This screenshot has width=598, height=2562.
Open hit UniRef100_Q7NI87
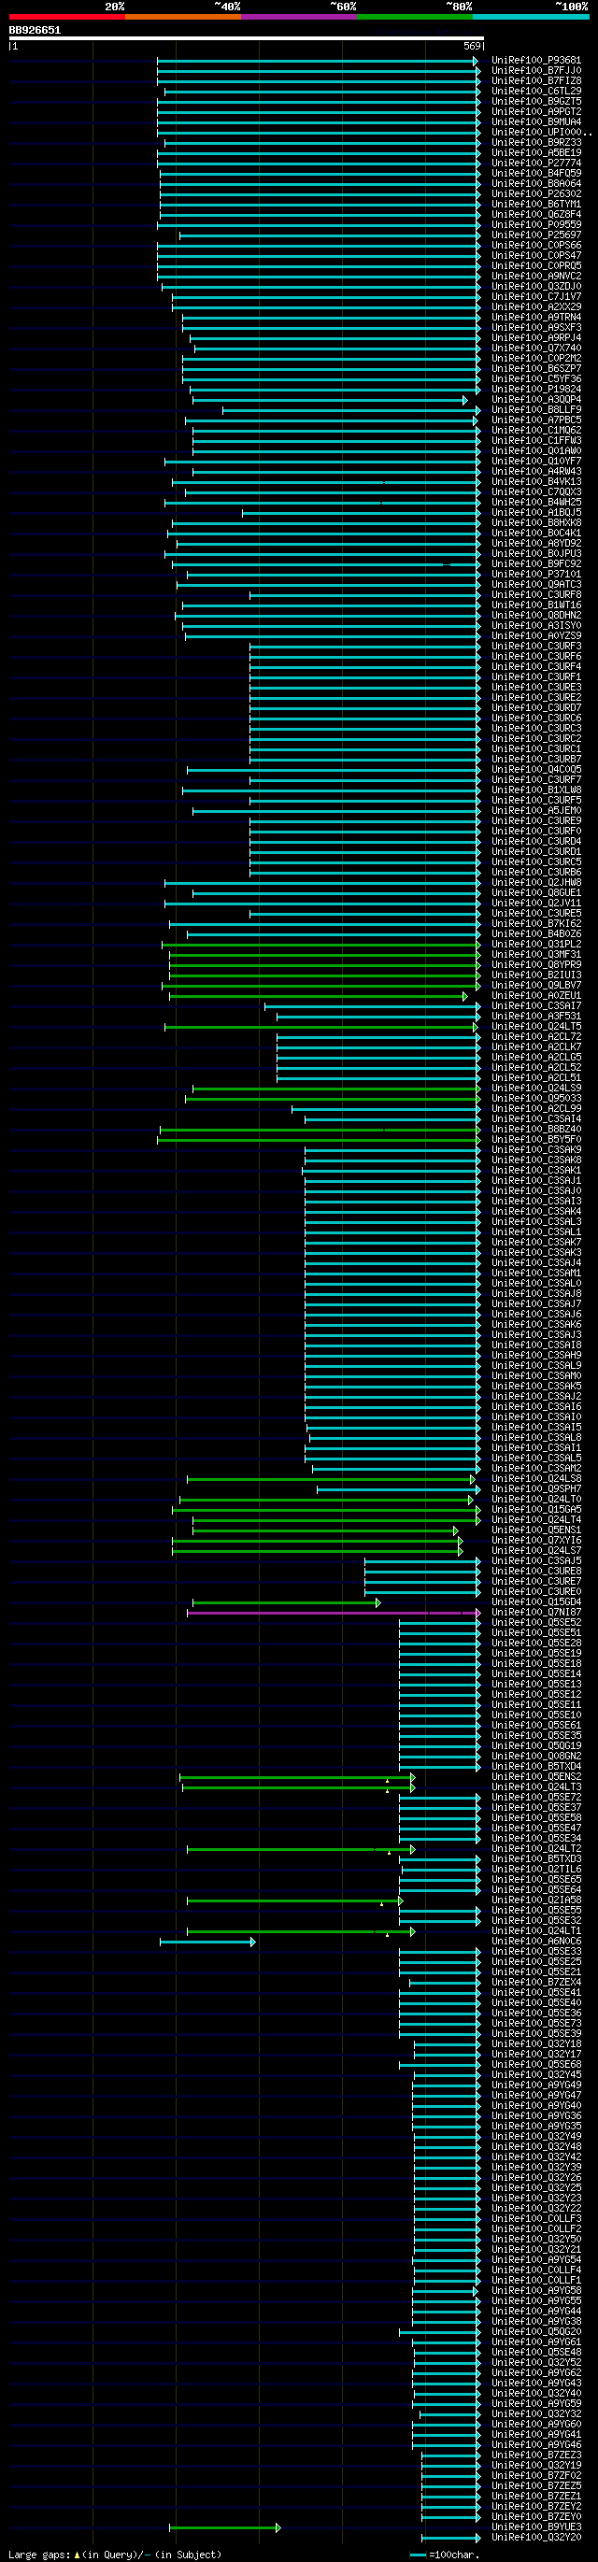[536, 1612]
